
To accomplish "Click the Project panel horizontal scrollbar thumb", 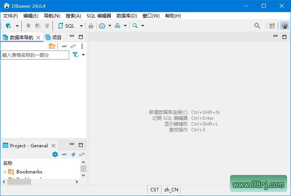I will coord(19,182).
